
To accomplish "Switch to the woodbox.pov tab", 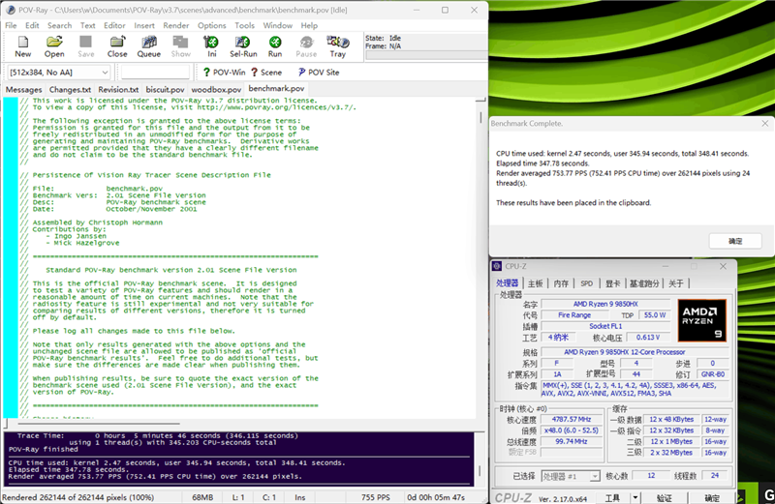I will click(x=216, y=89).
